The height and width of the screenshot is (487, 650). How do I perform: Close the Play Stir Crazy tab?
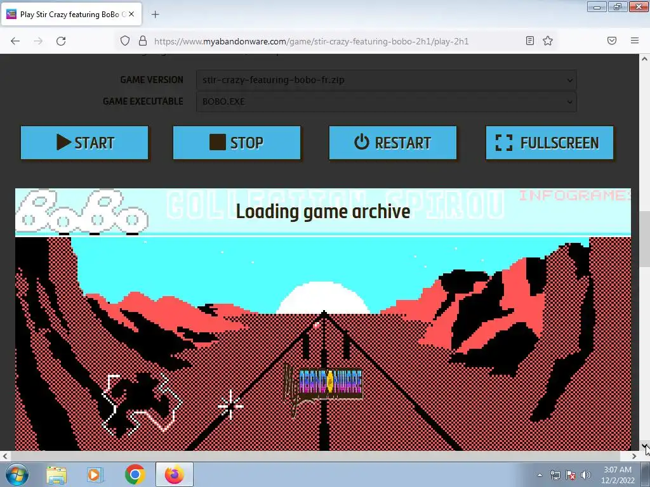point(131,14)
